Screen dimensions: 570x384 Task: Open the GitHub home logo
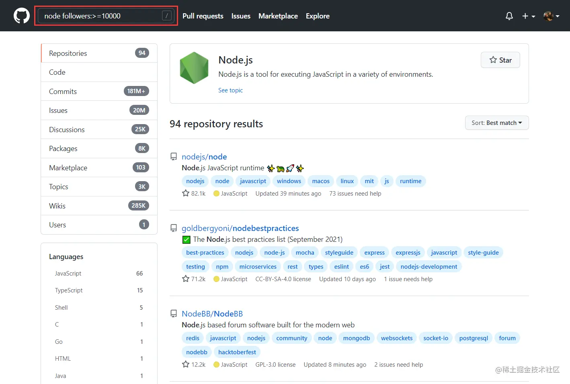coord(22,16)
